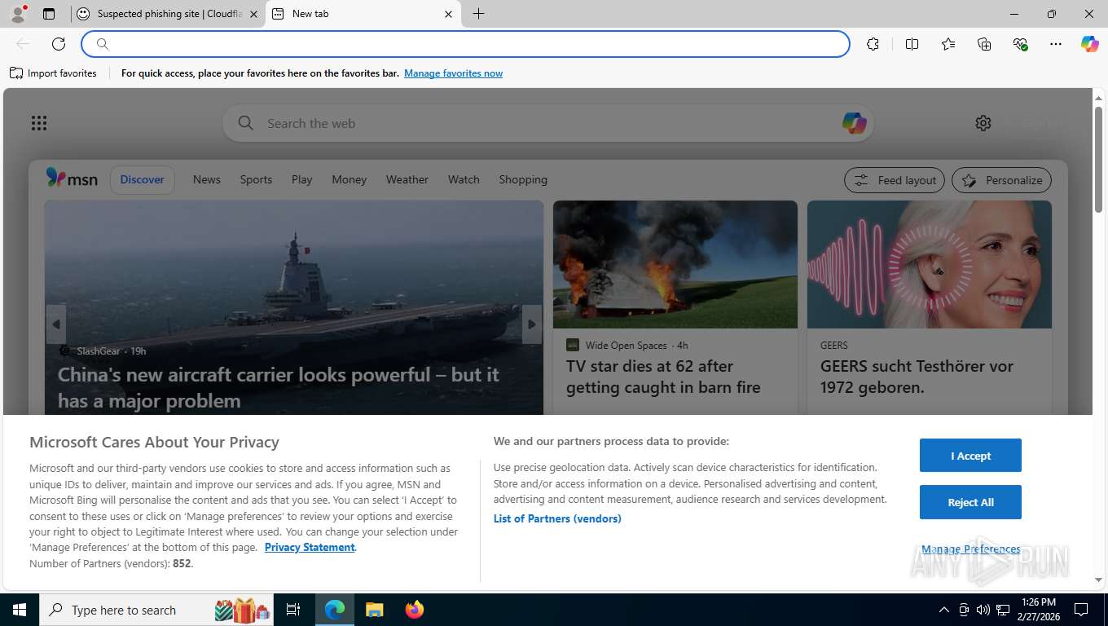Open the Extensions puzzle icon
Screen dimensions: 1108x626
[873, 44]
